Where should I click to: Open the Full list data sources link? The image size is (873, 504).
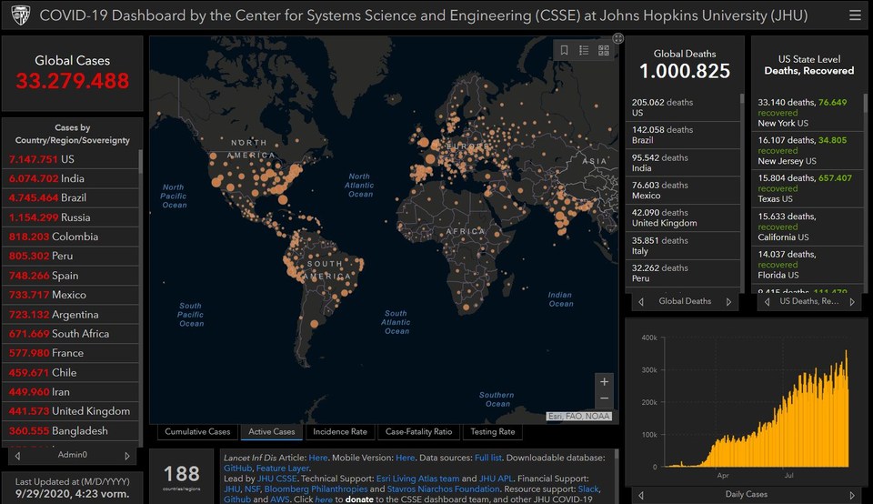[488, 458]
